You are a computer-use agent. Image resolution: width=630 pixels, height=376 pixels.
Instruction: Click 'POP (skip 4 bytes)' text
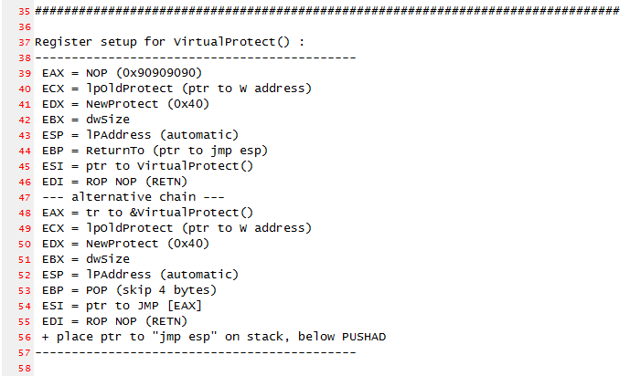pos(151,290)
